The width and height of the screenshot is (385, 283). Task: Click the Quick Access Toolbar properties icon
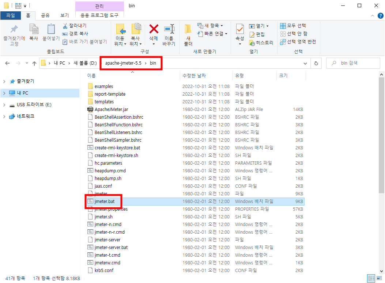(18, 5)
